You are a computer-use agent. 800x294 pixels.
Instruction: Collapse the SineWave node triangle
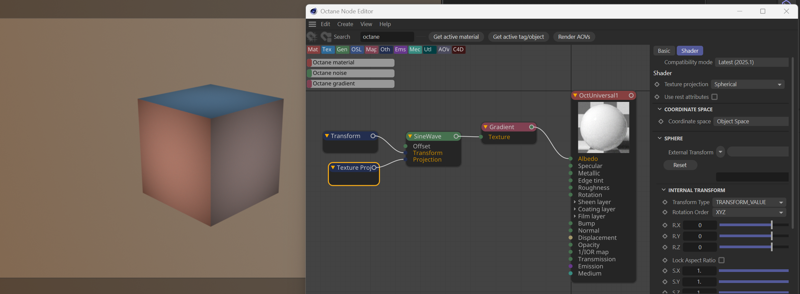click(410, 136)
